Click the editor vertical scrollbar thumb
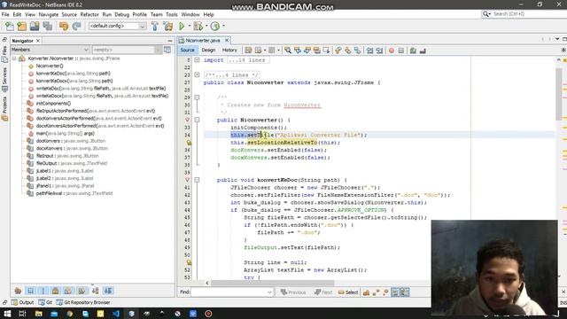This screenshot has width=567, height=319. tap(559, 94)
